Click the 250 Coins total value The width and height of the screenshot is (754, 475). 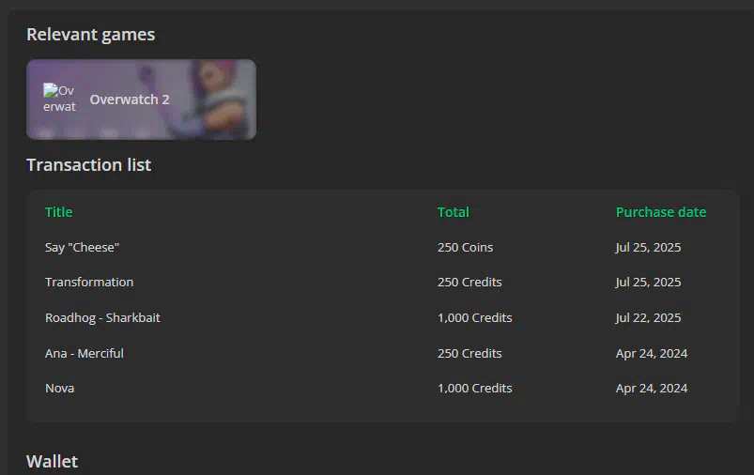[x=465, y=247]
